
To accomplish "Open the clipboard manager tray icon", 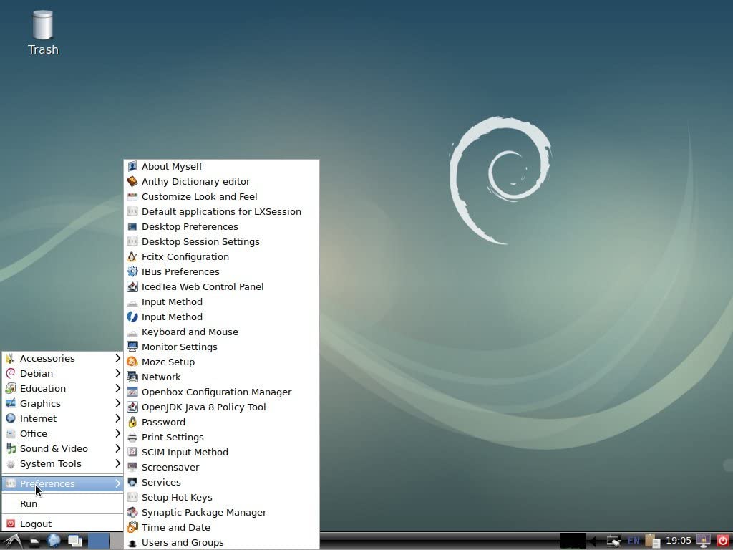I will pyautogui.click(x=651, y=541).
